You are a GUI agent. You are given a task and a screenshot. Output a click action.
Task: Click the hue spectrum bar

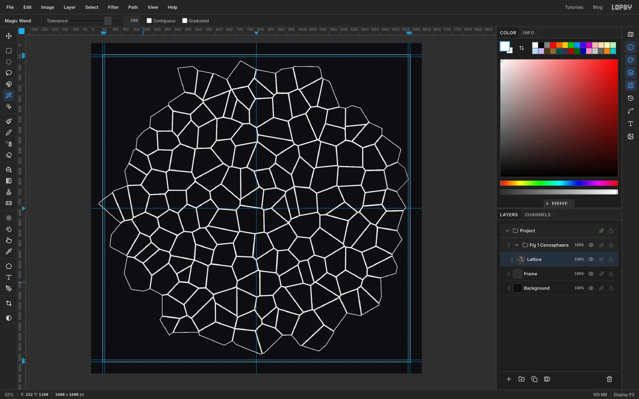coord(559,183)
